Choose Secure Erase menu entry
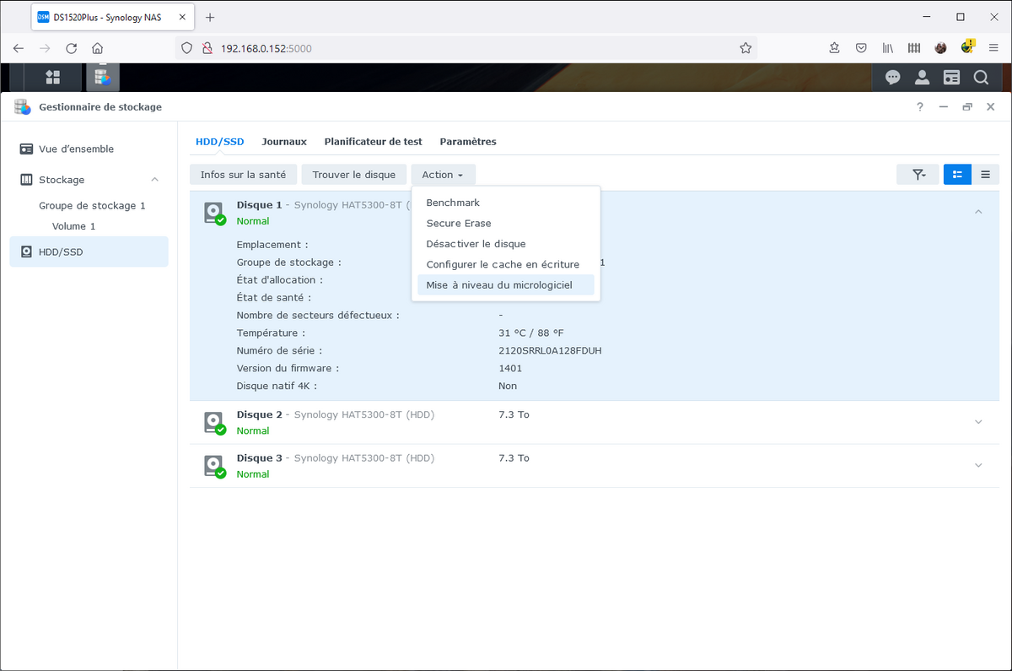The image size is (1012, 671). [x=505, y=223]
